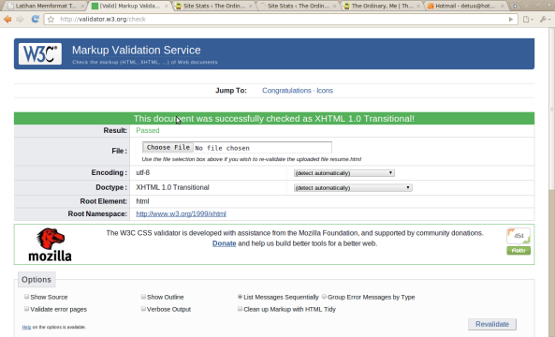Click the successfully checked green banner
555x337 pixels.
pos(274,119)
